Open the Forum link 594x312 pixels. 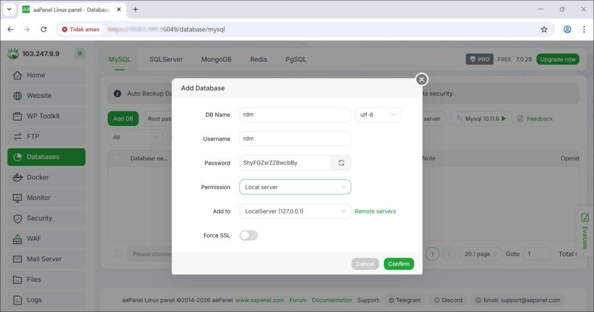point(298,300)
